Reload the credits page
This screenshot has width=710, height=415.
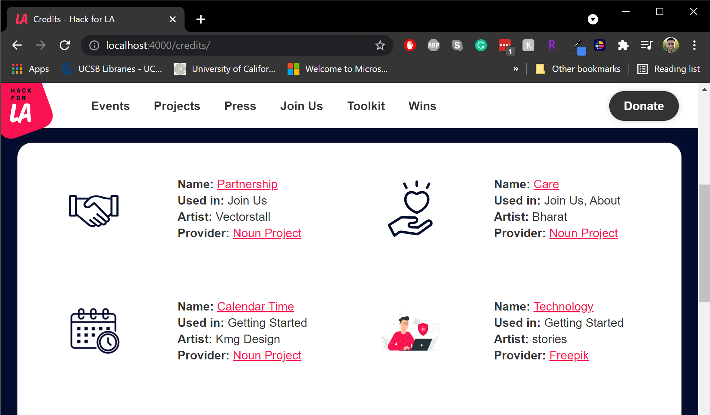tap(65, 45)
